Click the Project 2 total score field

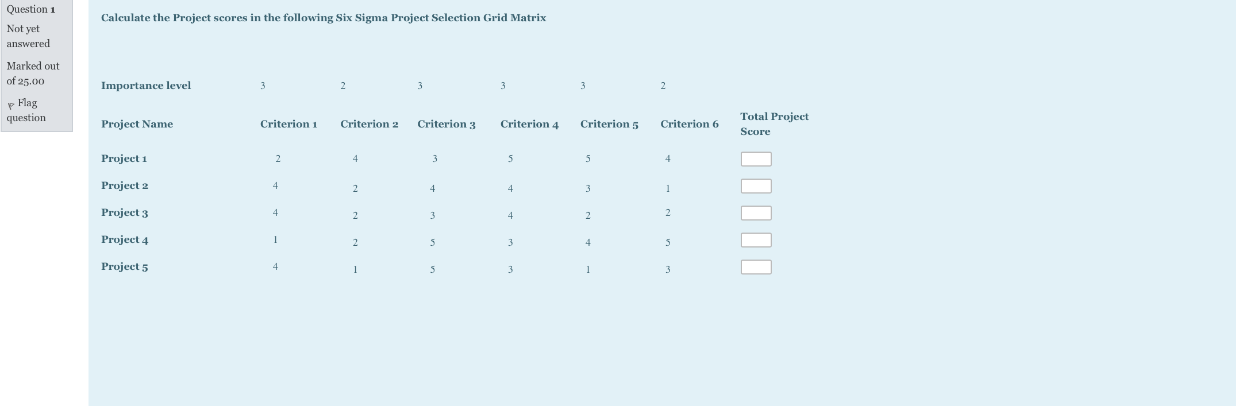(756, 186)
